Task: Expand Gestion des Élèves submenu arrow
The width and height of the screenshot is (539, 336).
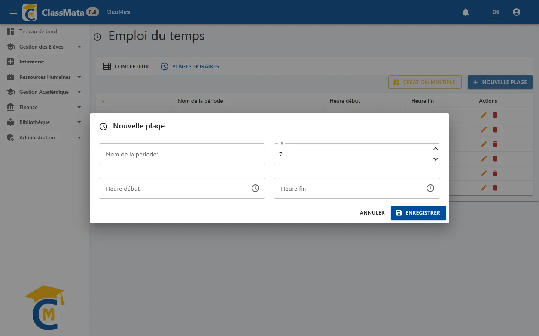Action: pos(79,47)
